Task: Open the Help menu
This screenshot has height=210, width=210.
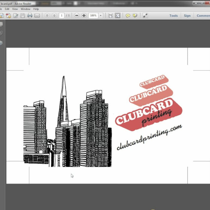Action: click(x=36, y=9)
